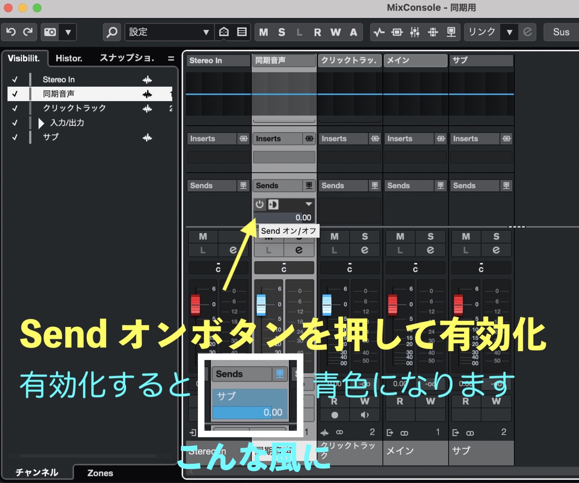
Task: Toggle global Mute M in toolbar
Action: click(264, 32)
